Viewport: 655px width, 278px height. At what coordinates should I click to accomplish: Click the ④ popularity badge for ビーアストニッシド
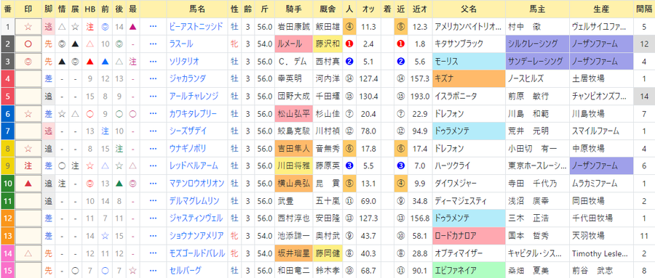349,27
